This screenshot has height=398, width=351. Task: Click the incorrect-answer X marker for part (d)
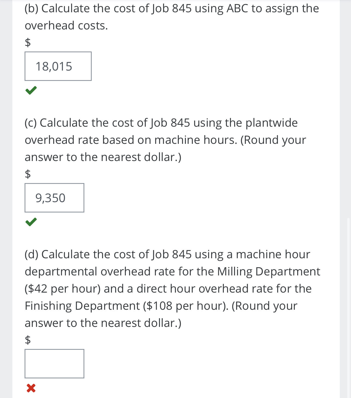pos(31,389)
